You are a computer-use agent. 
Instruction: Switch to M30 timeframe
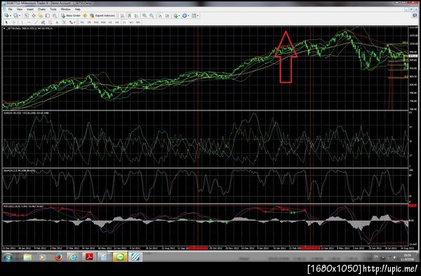[103, 22]
